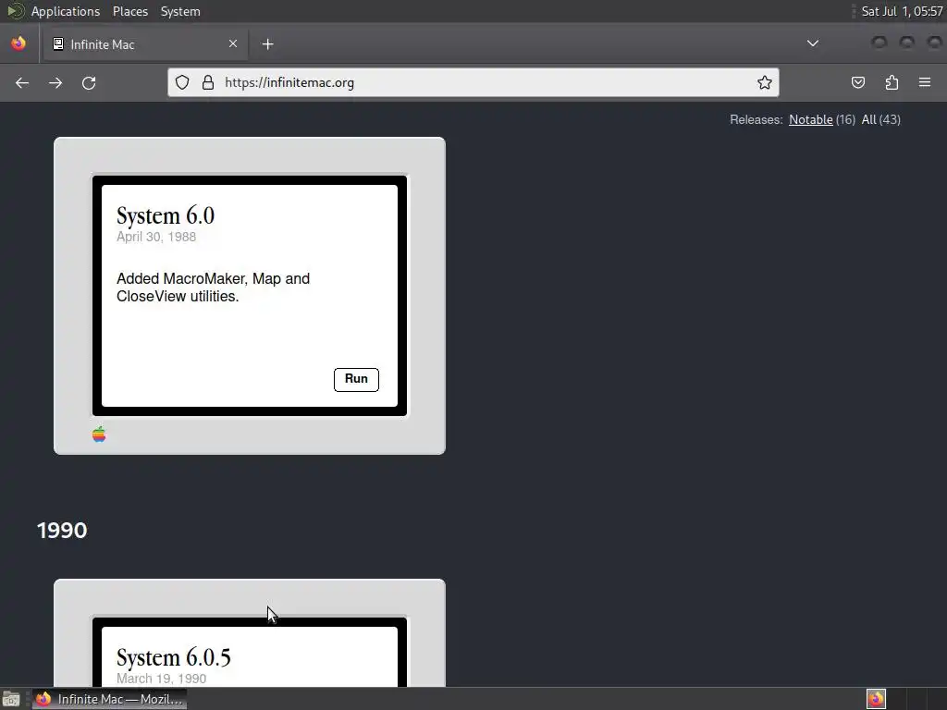
Task: Click the desktop logo icon in top panel
Action: tap(15, 11)
